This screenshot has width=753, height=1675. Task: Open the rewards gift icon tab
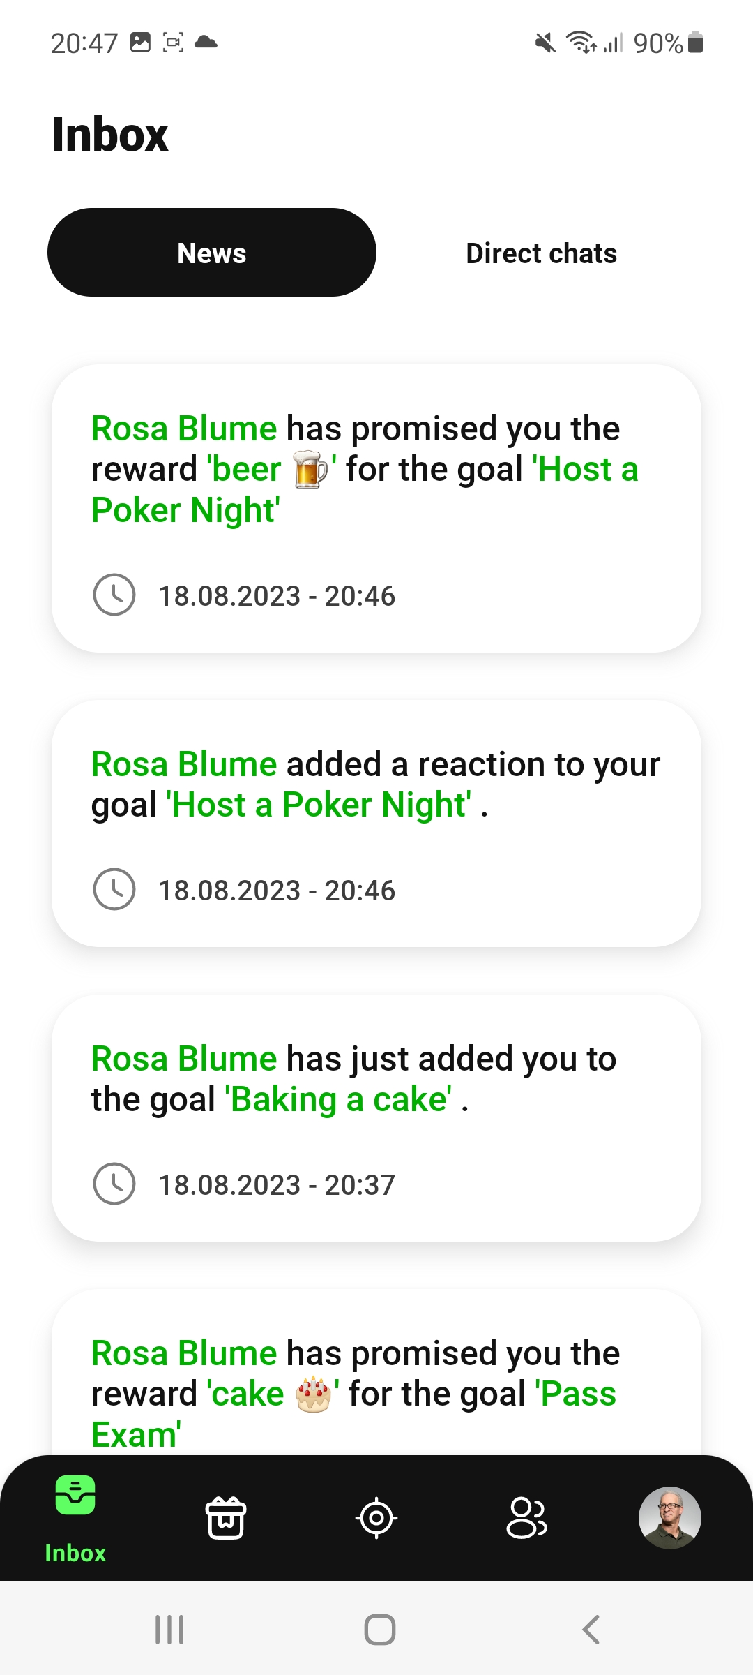click(x=226, y=1518)
